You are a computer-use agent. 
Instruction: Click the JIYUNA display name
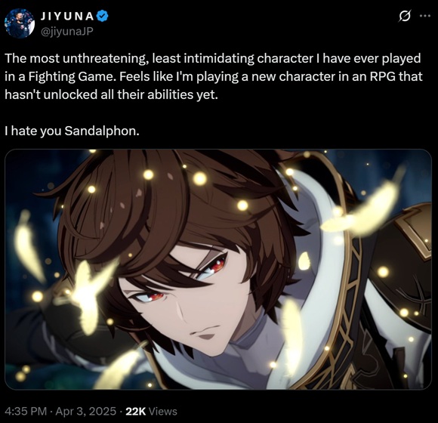tap(67, 16)
